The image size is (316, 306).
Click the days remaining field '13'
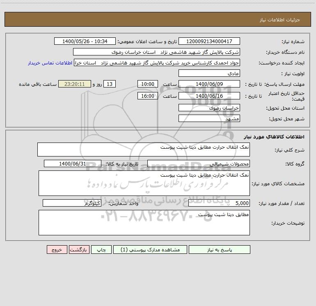pyautogui.click(x=110, y=84)
